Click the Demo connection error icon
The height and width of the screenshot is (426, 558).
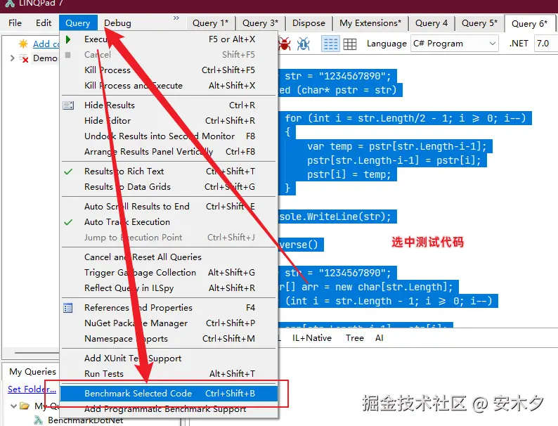click(x=23, y=58)
